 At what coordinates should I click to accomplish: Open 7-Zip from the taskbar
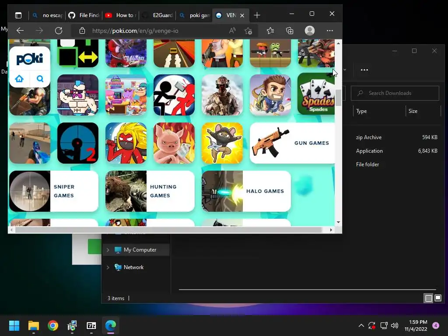point(91,325)
